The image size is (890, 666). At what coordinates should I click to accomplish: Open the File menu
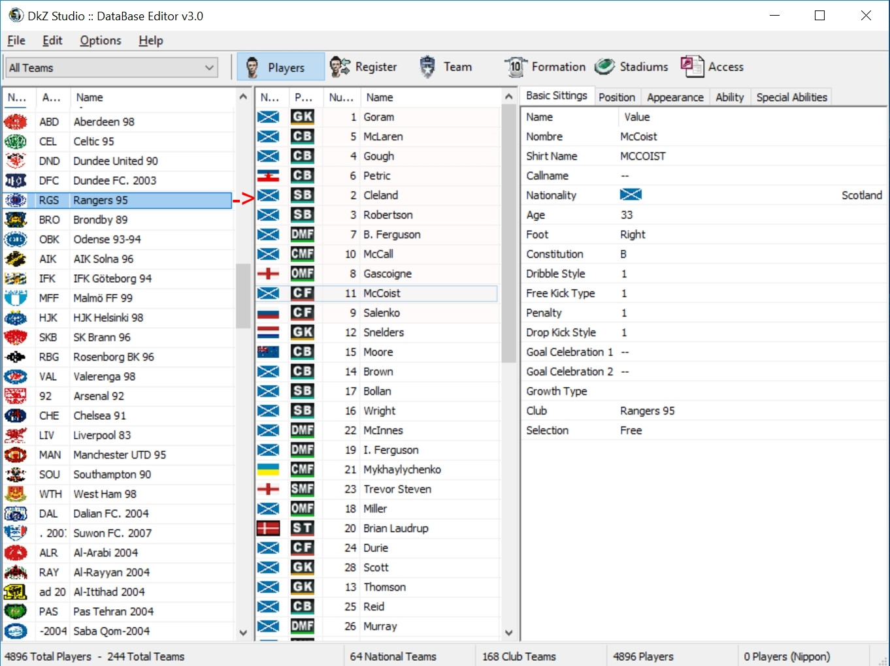[x=16, y=40]
